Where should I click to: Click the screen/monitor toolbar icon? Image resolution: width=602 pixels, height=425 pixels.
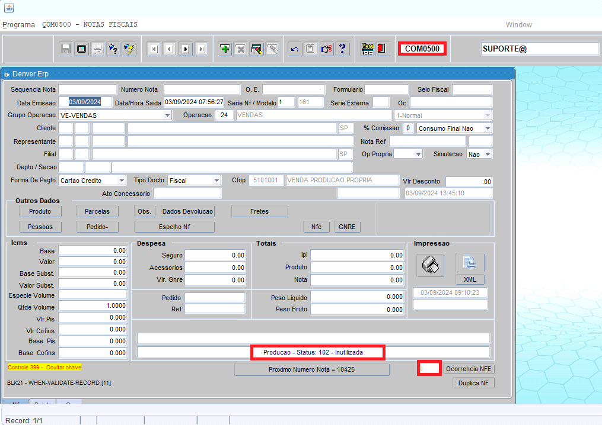[82, 49]
